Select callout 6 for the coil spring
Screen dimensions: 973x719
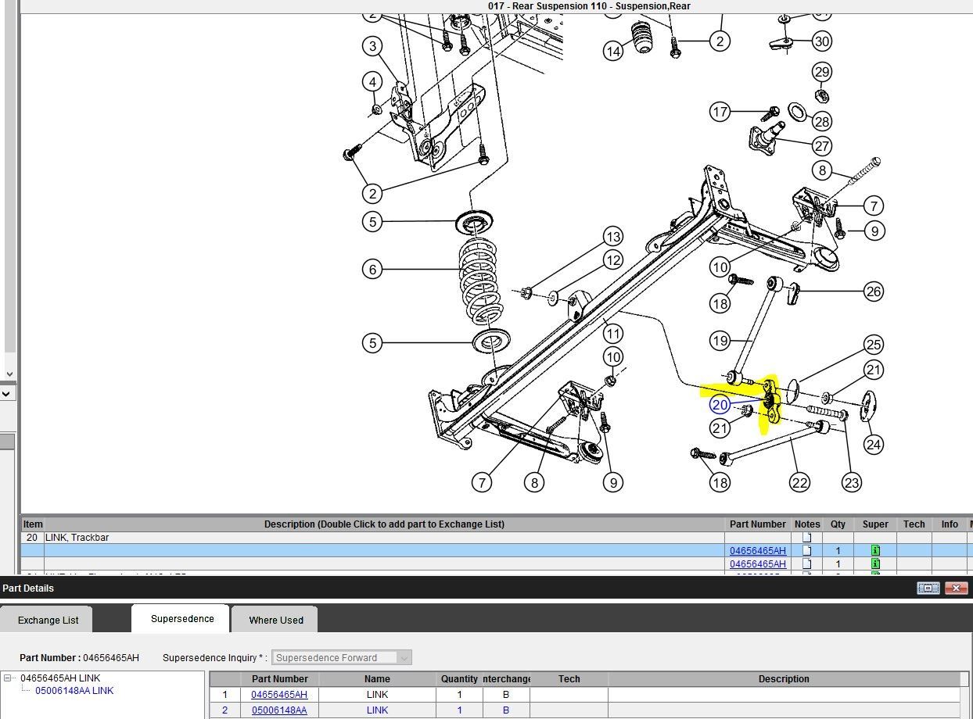(x=372, y=270)
